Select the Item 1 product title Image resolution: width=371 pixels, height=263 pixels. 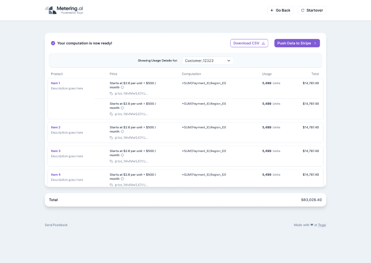point(55,83)
